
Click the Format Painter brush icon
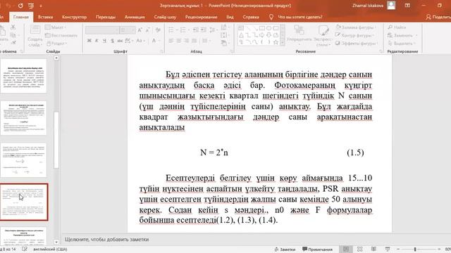coord(13,43)
